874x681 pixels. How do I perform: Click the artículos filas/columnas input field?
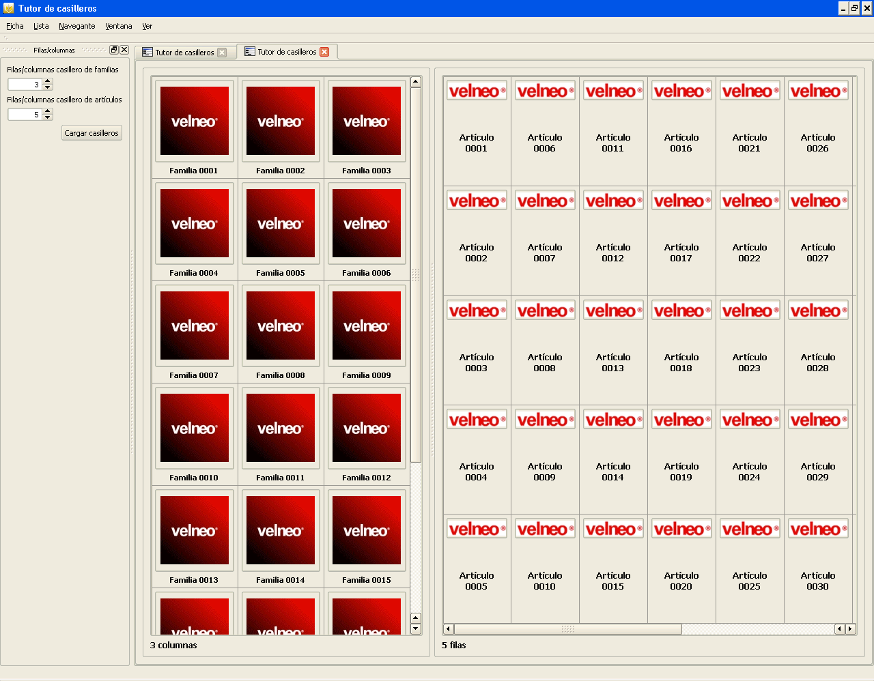tap(25, 115)
